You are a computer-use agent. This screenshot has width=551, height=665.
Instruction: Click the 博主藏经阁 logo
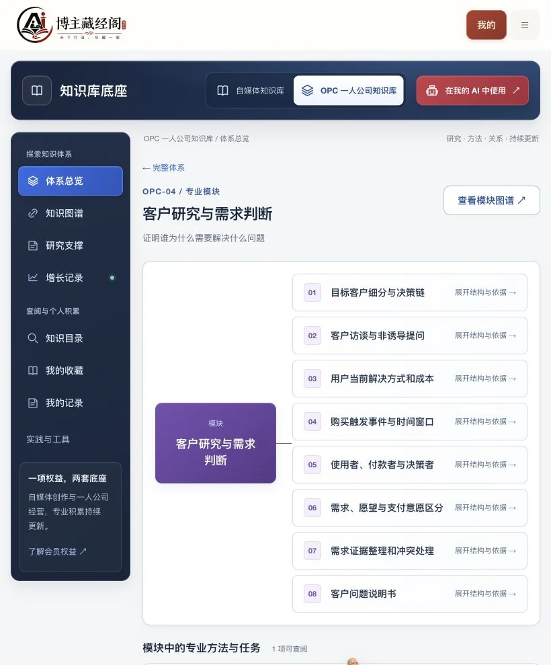pos(71,25)
